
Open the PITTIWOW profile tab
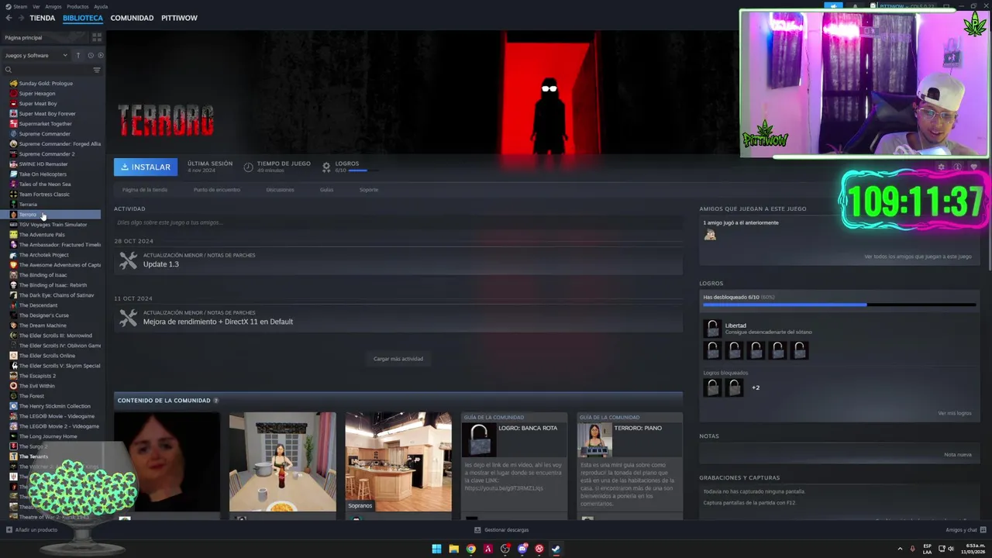pyautogui.click(x=179, y=18)
